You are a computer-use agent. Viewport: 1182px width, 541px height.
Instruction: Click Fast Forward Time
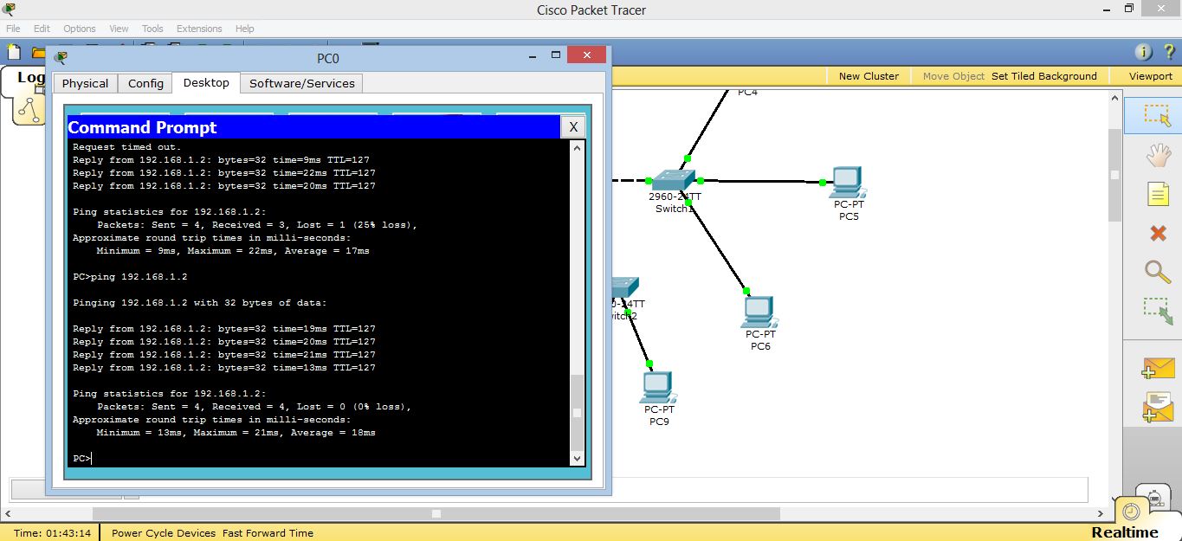[x=268, y=533]
